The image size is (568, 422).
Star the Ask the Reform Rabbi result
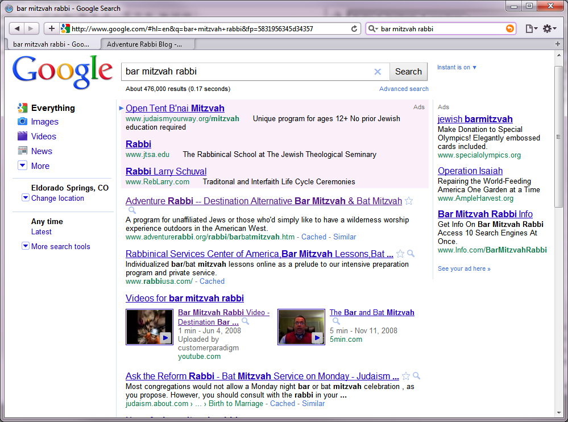(406, 376)
